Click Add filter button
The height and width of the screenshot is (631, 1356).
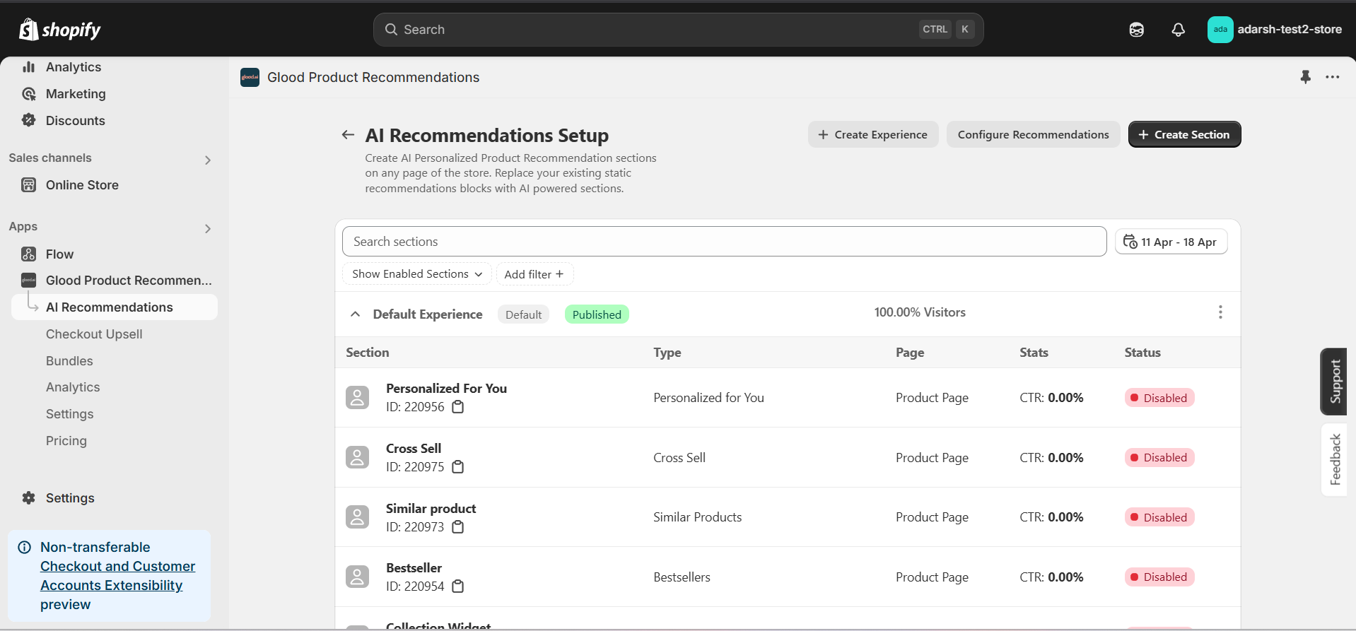pyautogui.click(x=534, y=274)
